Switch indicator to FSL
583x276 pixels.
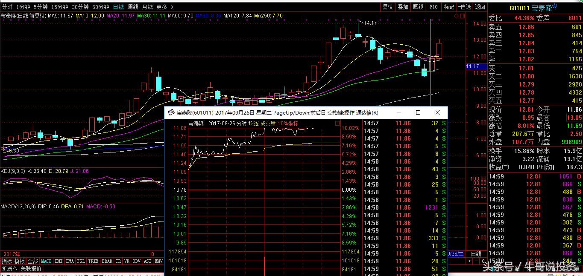(82, 261)
